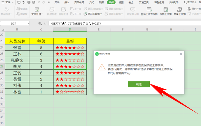Click the Save icon in quick access toolbar
Viewport: 201px width, 126px height.
[x=19, y=2]
